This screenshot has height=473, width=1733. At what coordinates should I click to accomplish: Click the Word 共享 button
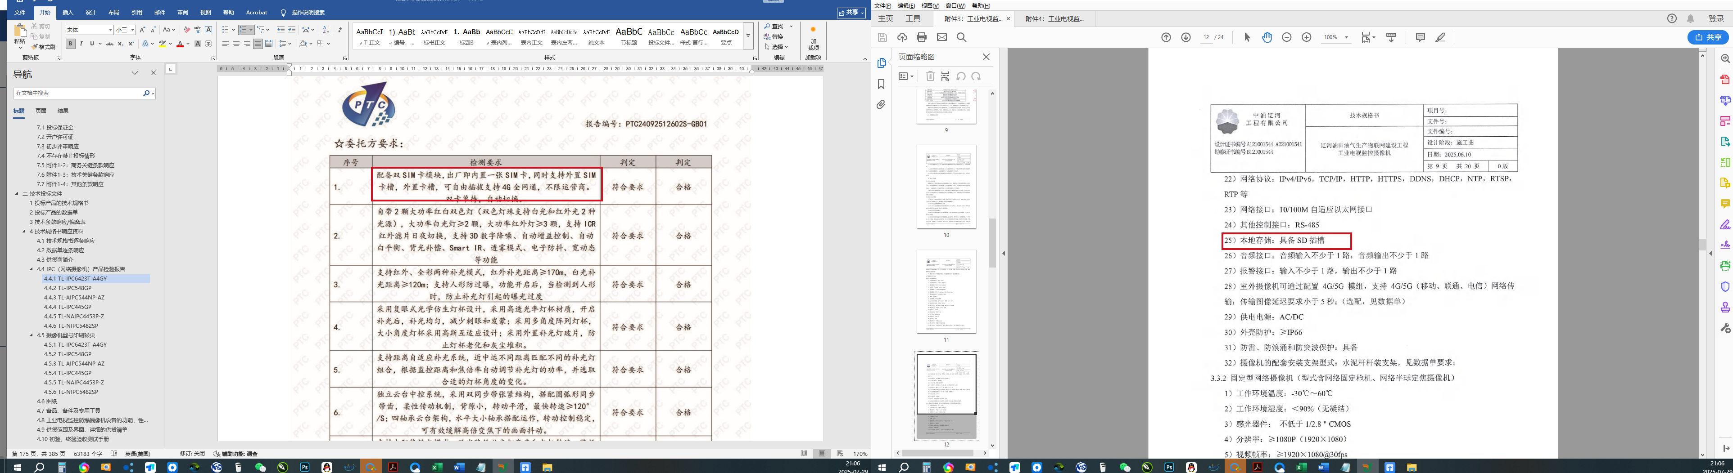851,12
